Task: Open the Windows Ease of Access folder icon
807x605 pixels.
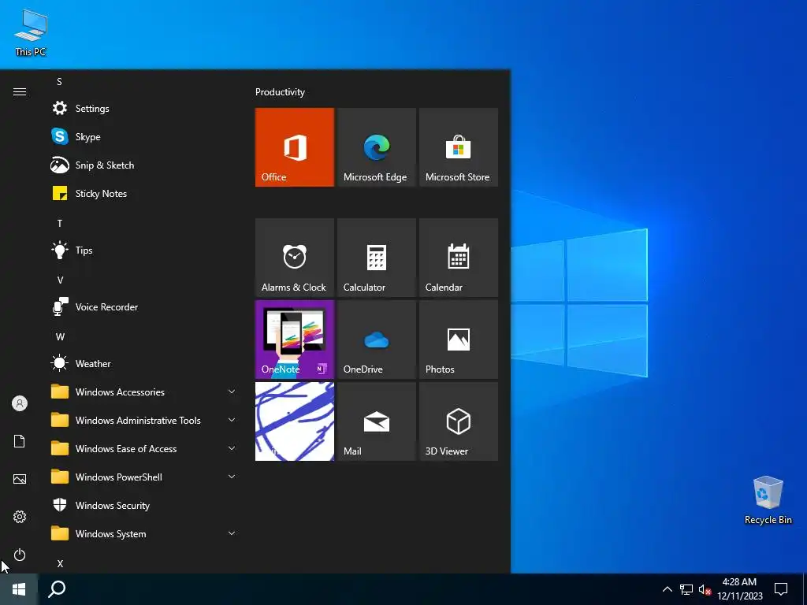Action: [x=60, y=448]
